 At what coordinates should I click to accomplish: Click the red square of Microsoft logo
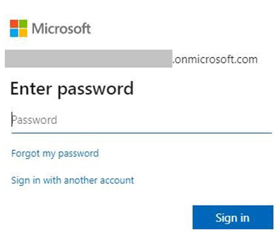click(14, 24)
